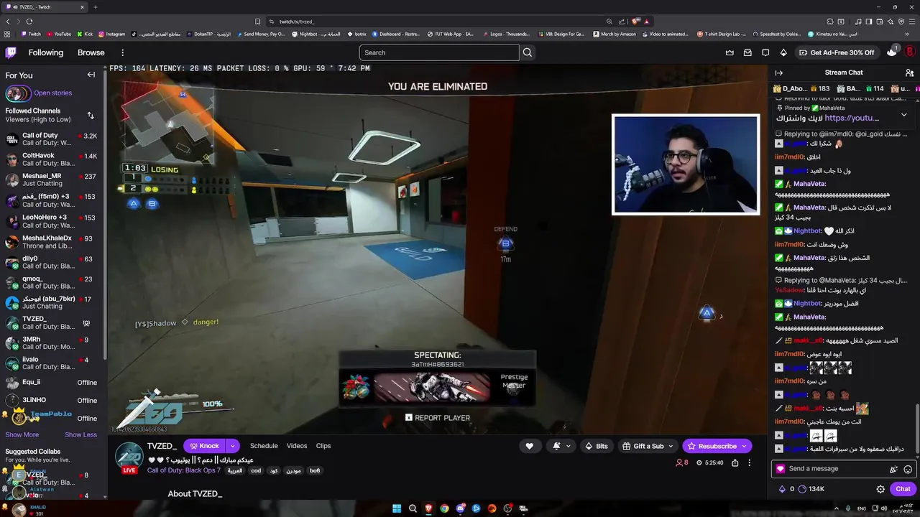The width and height of the screenshot is (920, 517).
Task: Expand the pinned chat message
Action: pyautogui.click(x=904, y=115)
